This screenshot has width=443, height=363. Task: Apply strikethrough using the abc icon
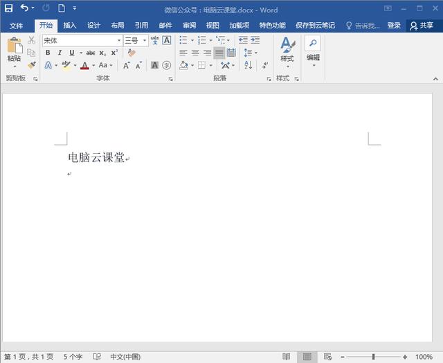point(90,53)
